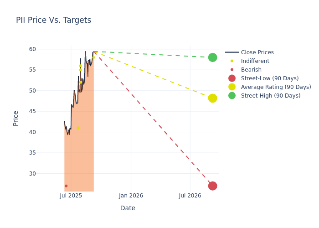Click the yellow Average Rating target marker
Screen dimensions: 319x228
tap(212, 98)
